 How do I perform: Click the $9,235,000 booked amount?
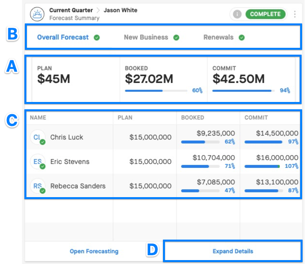216,133
